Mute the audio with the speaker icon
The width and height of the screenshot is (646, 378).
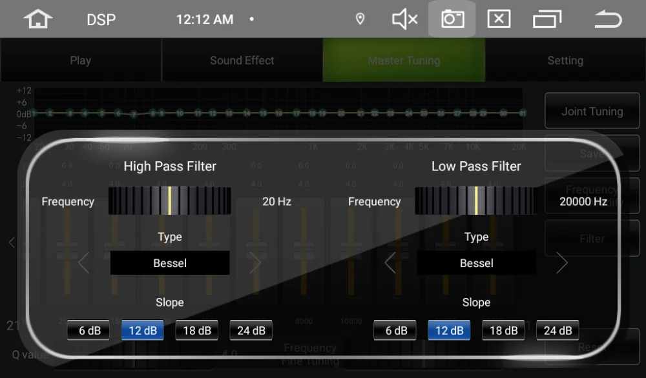click(x=404, y=19)
